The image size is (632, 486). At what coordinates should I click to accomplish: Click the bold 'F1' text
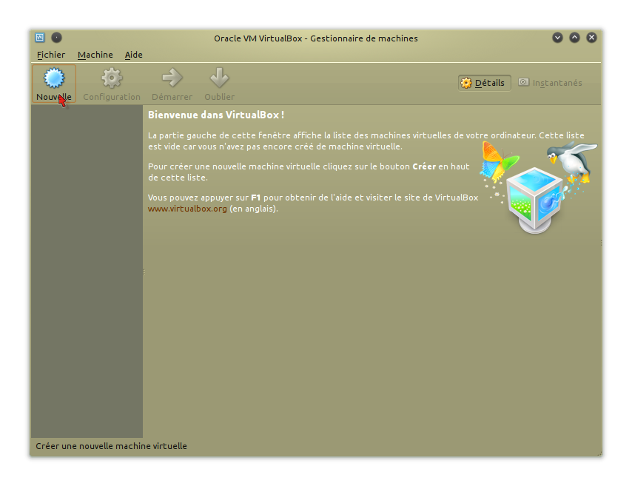[x=255, y=198]
